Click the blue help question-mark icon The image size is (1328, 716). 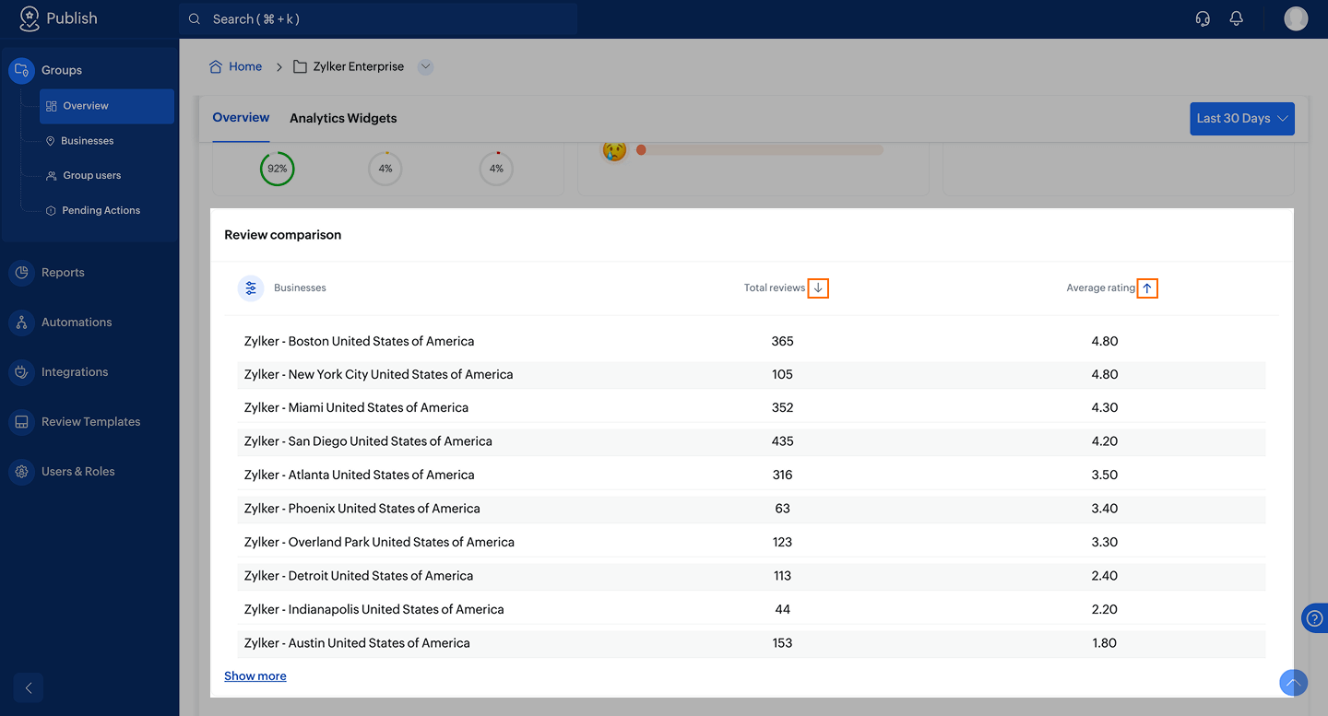pyautogui.click(x=1315, y=618)
